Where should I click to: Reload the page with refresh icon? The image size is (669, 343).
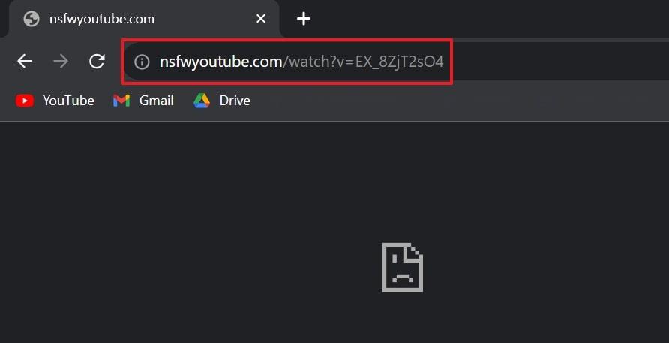coord(97,61)
